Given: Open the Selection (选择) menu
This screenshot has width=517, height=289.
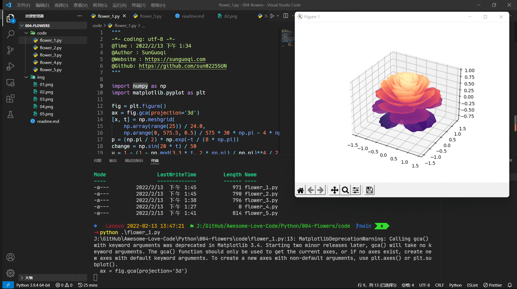Looking at the screenshot, I should point(61,5).
